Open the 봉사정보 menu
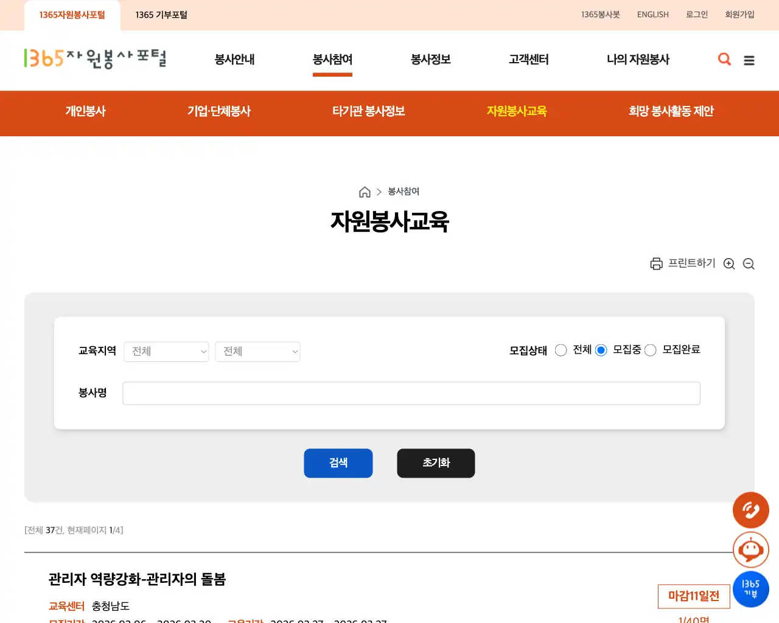Viewport: 779px width, 623px height. click(430, 60)
